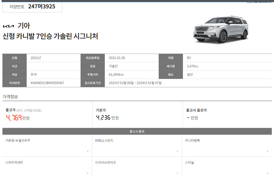Select the displacement value 3,470cc
The image size is (274, 177).
193,66
